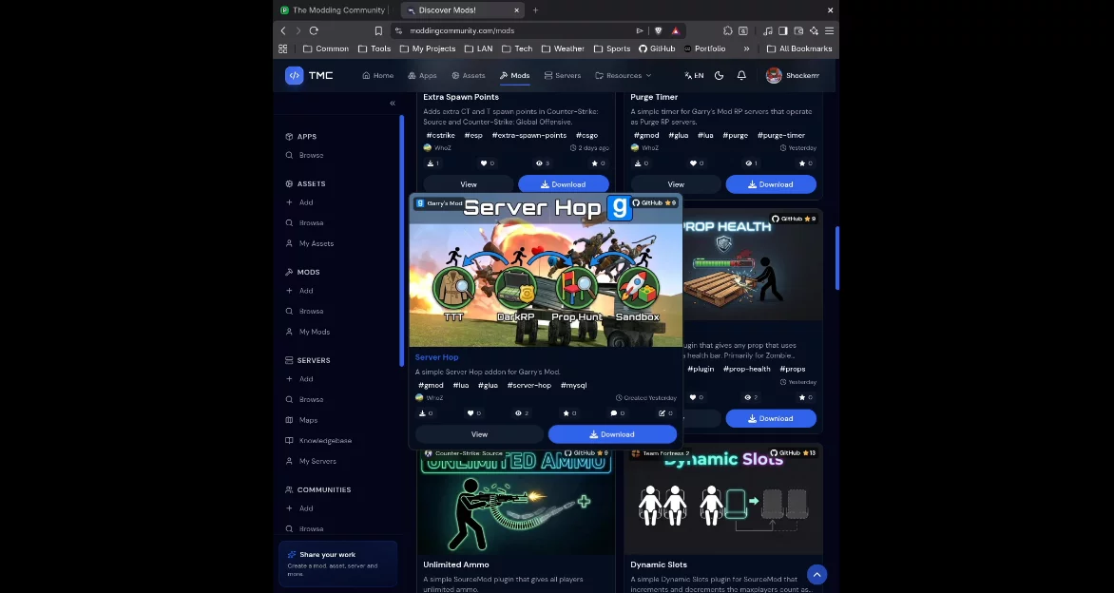This screenshot has height=593, width=1114.
Task: Download the Purge Timer mod
Action: (770, 184)
